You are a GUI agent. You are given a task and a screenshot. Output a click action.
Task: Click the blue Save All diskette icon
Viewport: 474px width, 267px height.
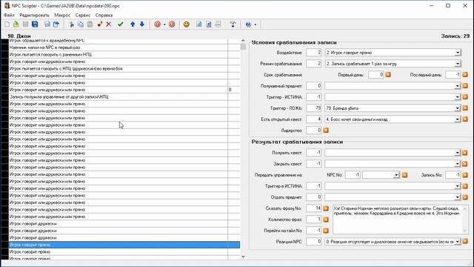[35, 24]
